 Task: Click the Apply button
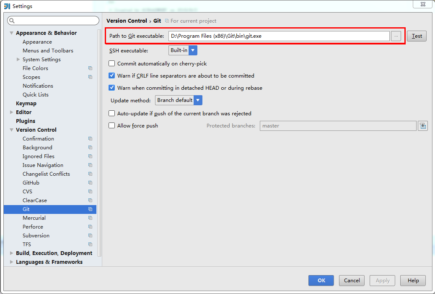[x=383, y=281]
